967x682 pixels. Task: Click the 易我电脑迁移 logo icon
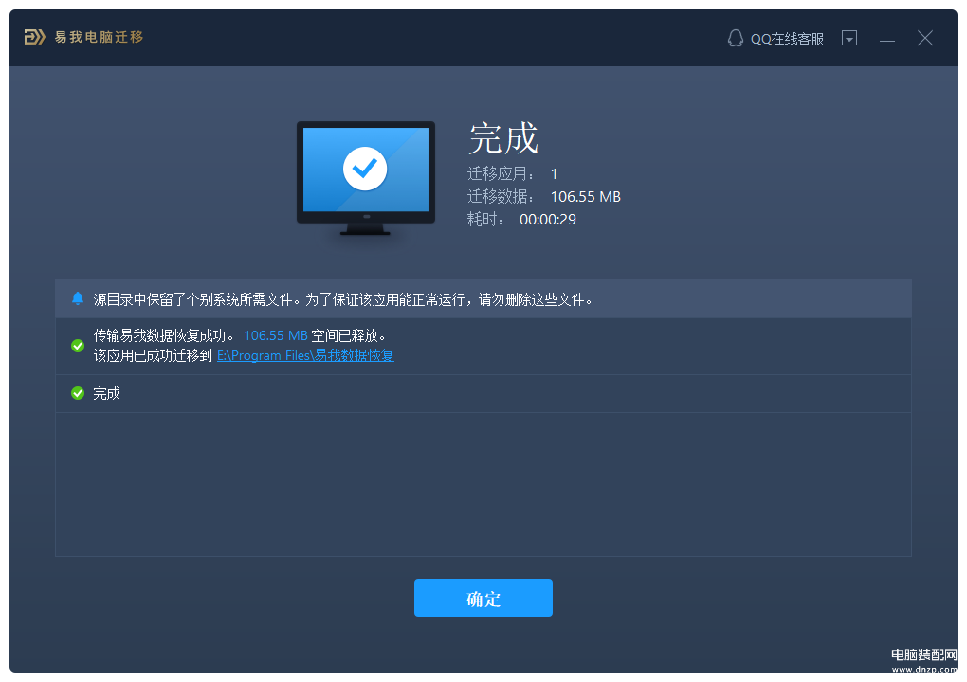click(34, 37)
